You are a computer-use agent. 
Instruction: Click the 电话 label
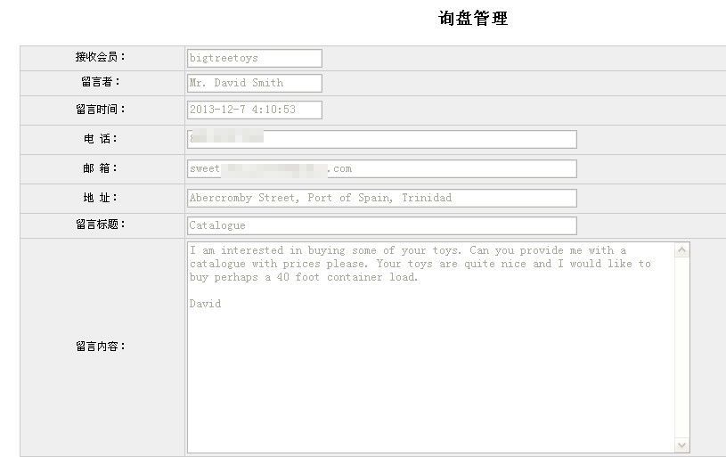pos(101,139)
